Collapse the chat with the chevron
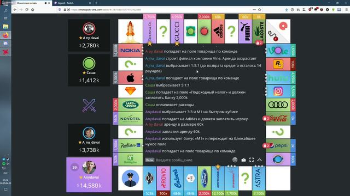Screen dimensions: 350x196 [260, 160]
